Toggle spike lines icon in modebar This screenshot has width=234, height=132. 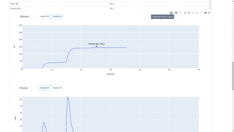(201, 13)
